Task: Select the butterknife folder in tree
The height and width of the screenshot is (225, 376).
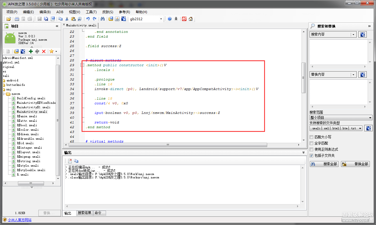Action: pyautogui.click(x=15, y=85)
